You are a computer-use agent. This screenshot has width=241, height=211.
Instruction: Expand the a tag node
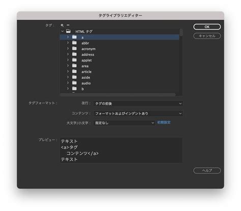click(x=68, y=37)
